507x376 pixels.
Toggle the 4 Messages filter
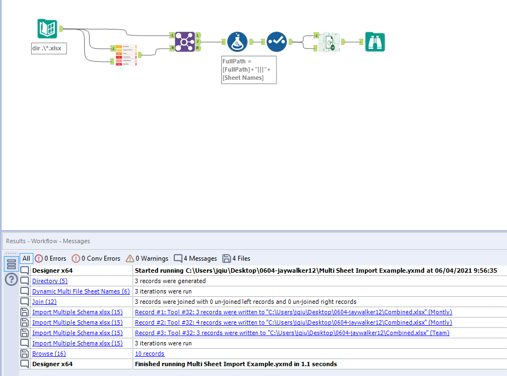(195, 258)
